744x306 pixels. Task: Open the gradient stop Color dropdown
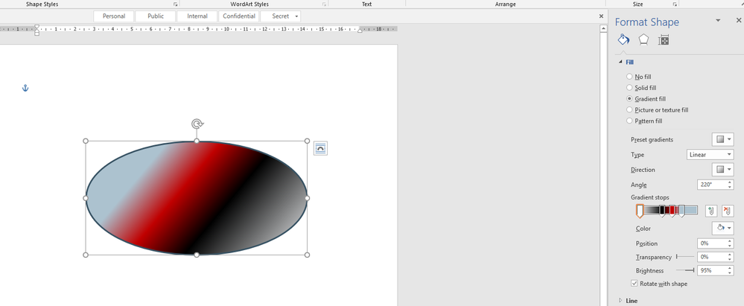point(722,228)
